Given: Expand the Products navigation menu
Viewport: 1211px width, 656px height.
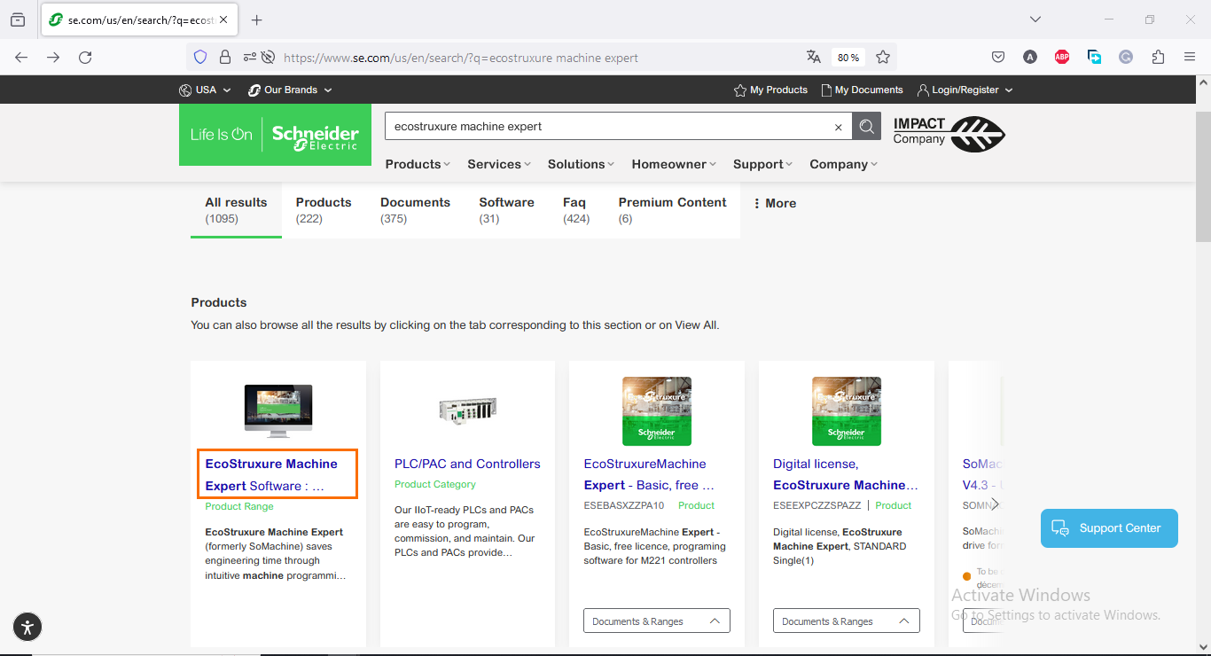Looking at the screenshot, I should click(x=418, y=164).
